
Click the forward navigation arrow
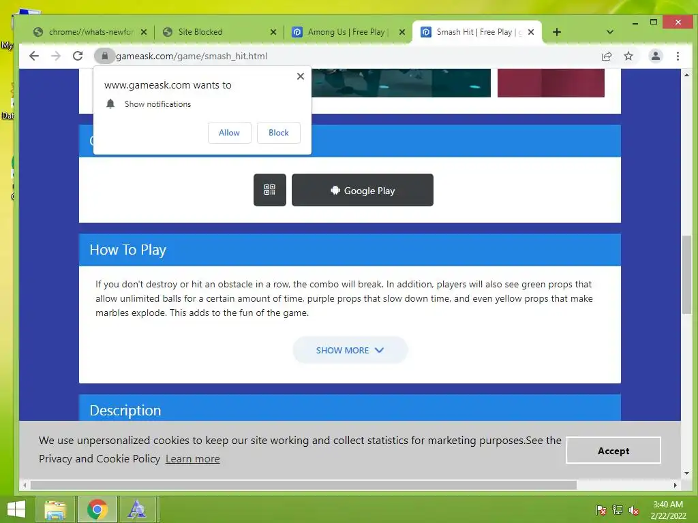pyautogui.click(x=56, y=56)
